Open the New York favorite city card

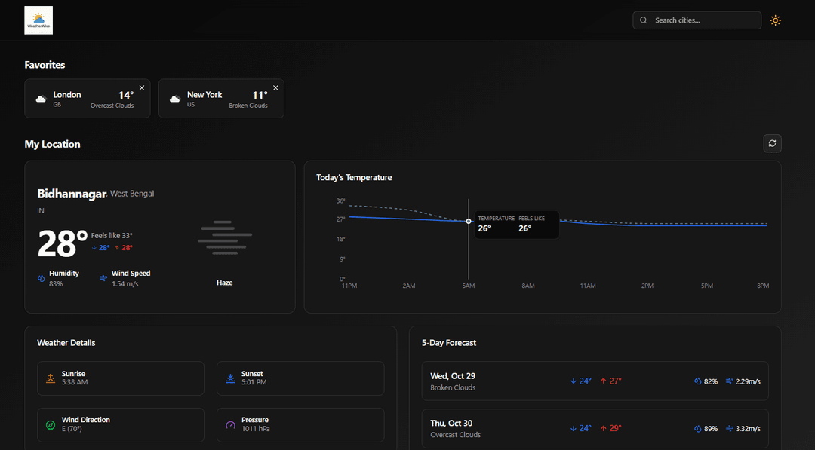click(217, 99)
